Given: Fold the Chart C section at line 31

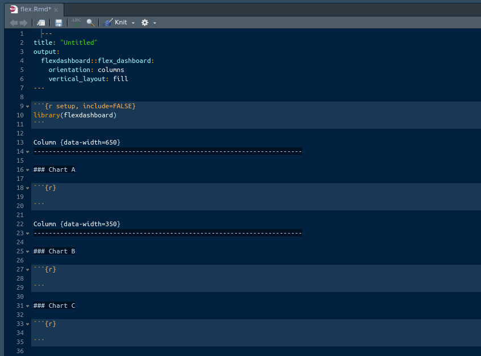Looking at the screenshot, I should (27, 306).
